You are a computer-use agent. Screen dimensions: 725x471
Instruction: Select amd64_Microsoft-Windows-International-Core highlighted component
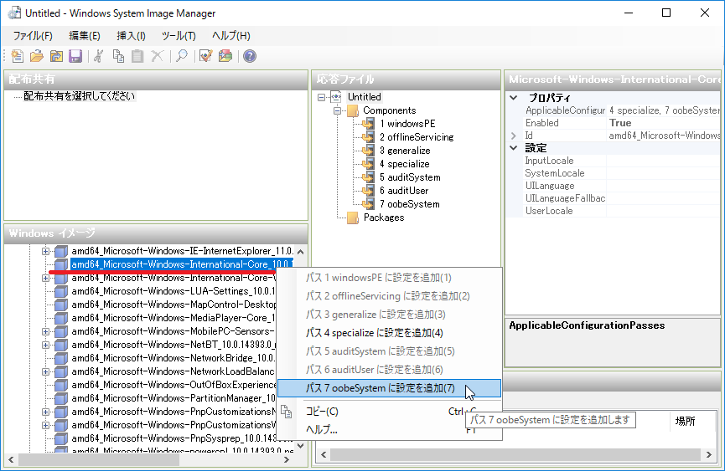pyautogui.click(x=182, y=264)
